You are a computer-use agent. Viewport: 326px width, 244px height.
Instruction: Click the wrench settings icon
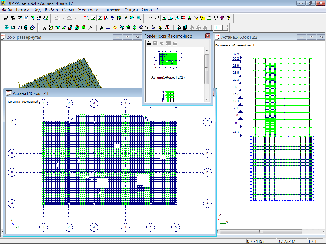90,27
